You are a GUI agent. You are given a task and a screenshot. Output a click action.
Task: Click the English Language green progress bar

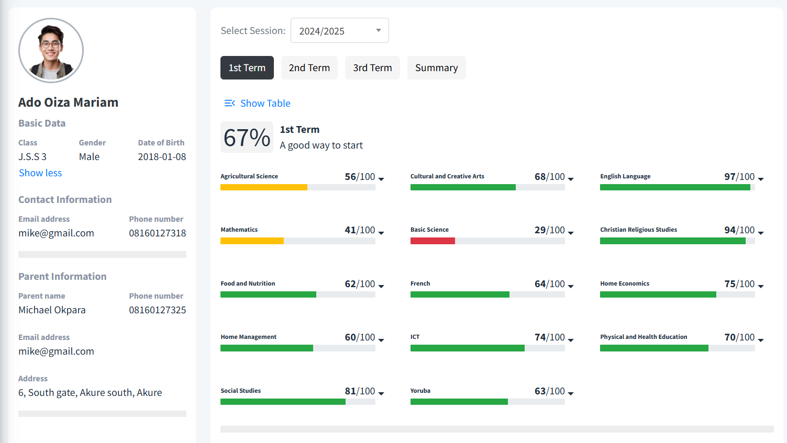675,187
